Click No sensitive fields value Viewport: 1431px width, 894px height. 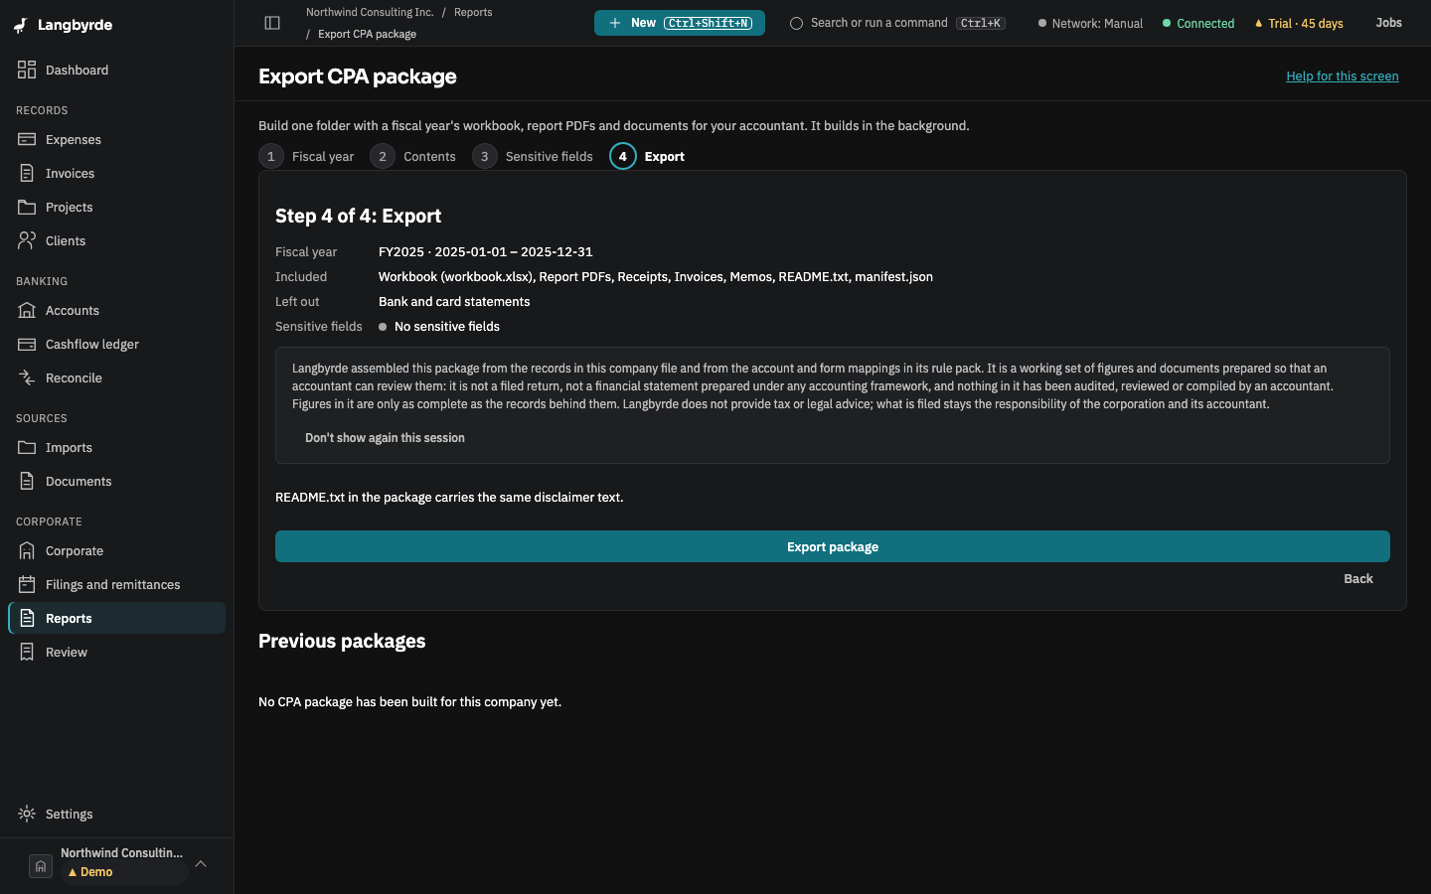[x=447, y=327]
